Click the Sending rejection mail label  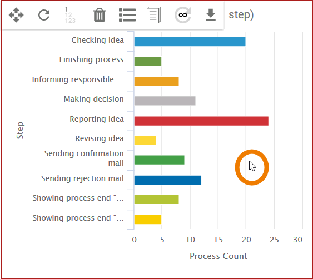pos(82,178)
